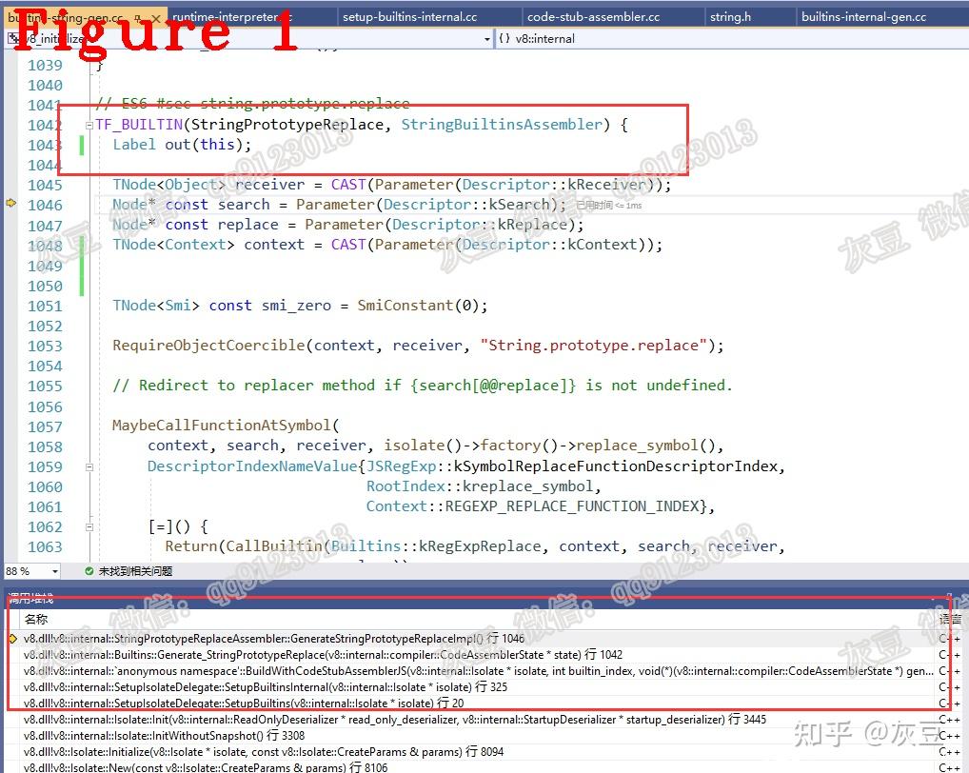Select the Isolate::InitWithoutSnapshot stack frame
This screenshot has width=969, height=773.
(164, 736)
